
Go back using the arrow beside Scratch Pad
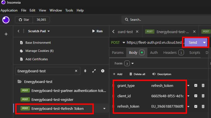point(19,31)
